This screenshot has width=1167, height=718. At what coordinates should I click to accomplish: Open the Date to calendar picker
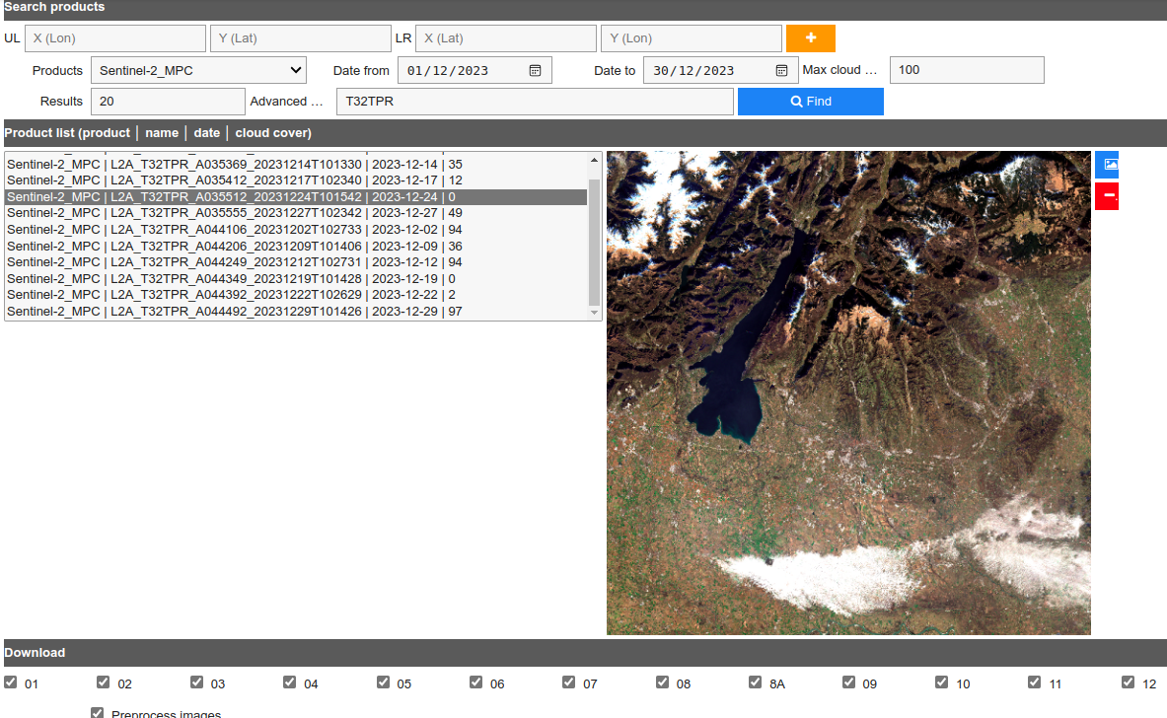click(x=779, y=69)
